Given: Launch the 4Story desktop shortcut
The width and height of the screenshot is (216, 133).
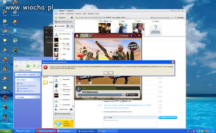Looking at the screenshot, I should click(x=15, y=51).
